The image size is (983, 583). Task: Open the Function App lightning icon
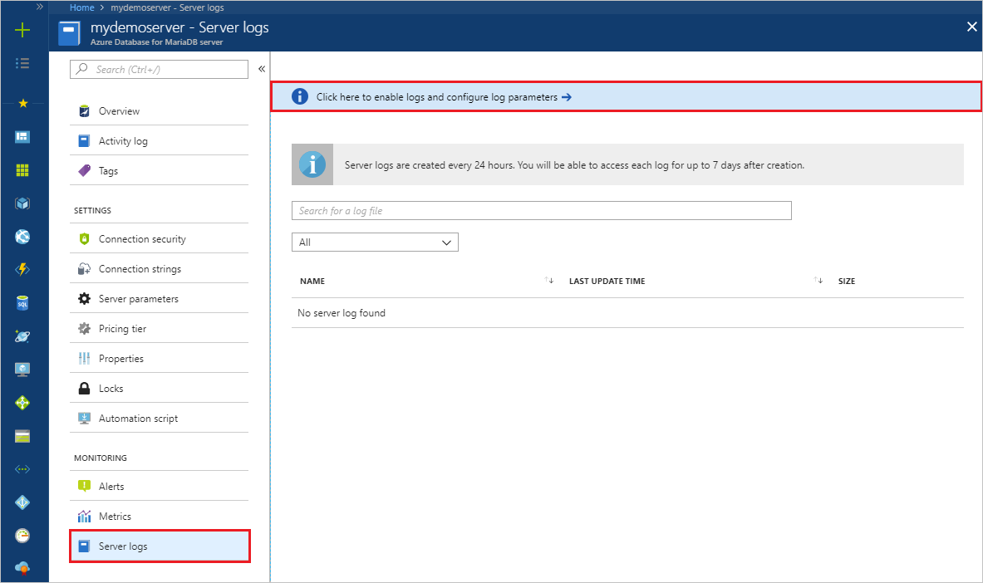[22, 270]
